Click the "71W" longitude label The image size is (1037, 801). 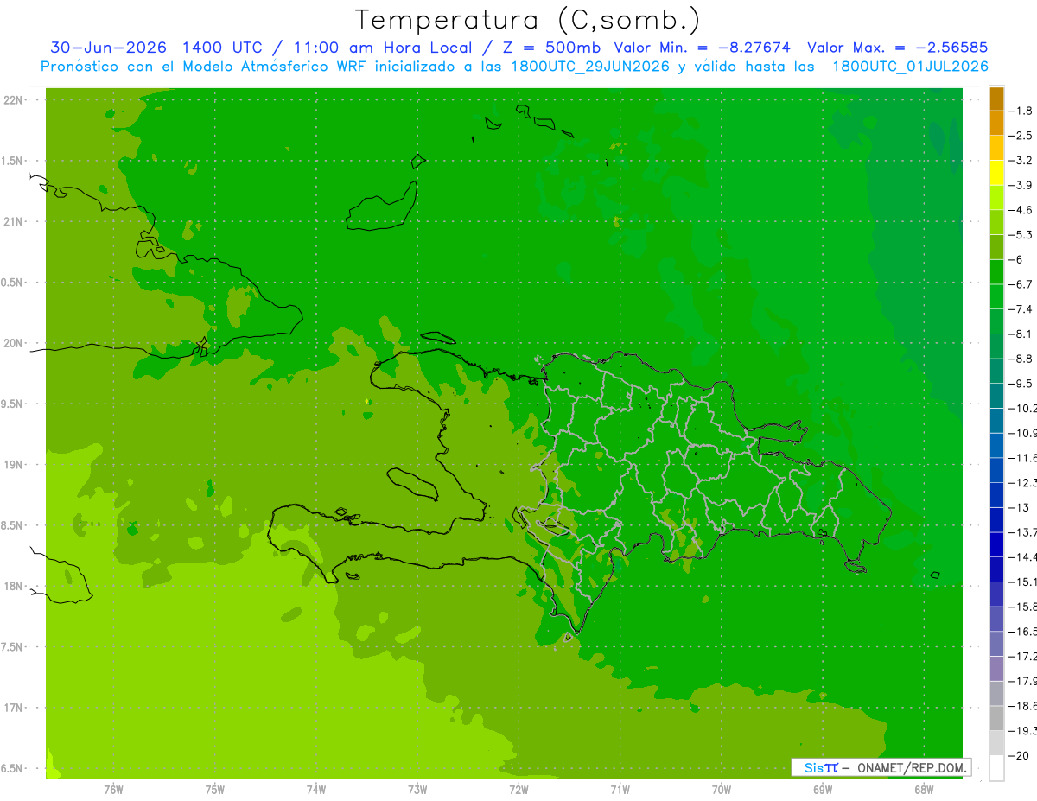pos(620,790)
